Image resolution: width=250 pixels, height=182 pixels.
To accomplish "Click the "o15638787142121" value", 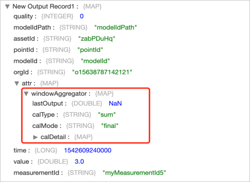I will [102, 72].
